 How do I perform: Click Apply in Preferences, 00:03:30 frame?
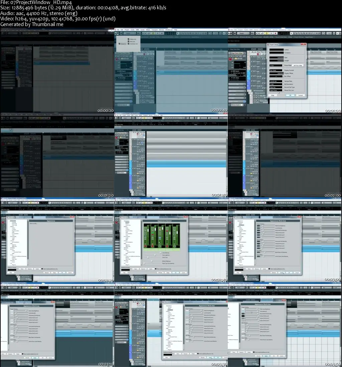click(x=210, y=357)
